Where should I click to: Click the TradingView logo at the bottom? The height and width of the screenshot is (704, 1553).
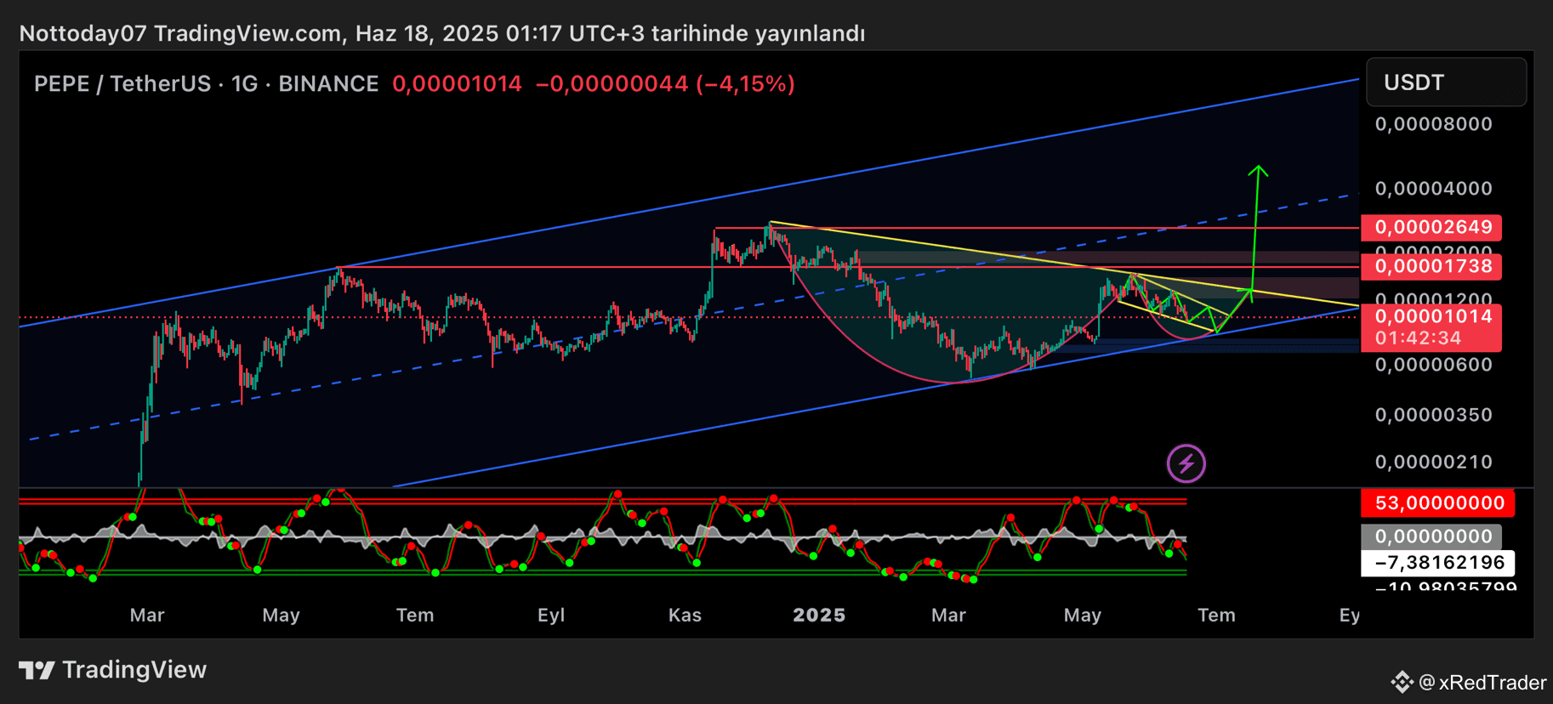pos(113,670)
